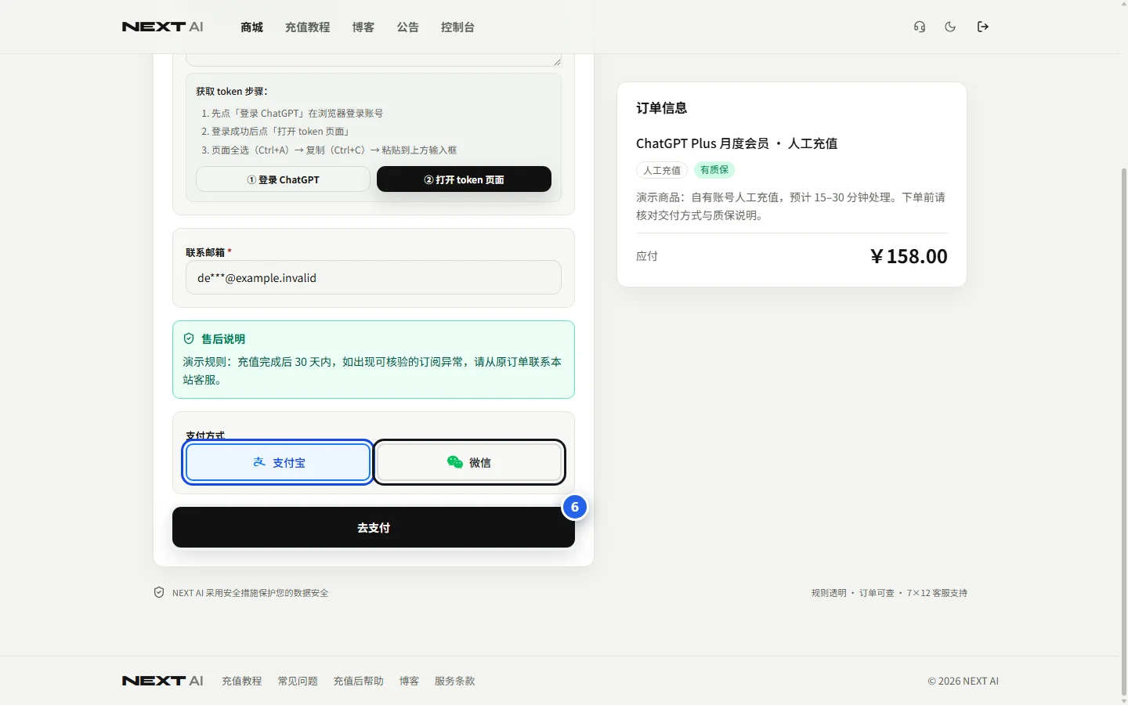Click the 应付 label
Image resolution: width=1128 pixels, height=705 pixels.
click(x=647, y=256)
